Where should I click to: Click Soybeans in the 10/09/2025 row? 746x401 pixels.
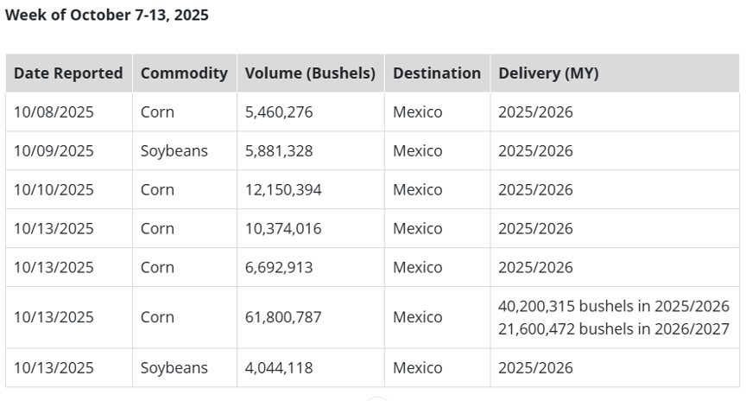(x=174, y=151)
